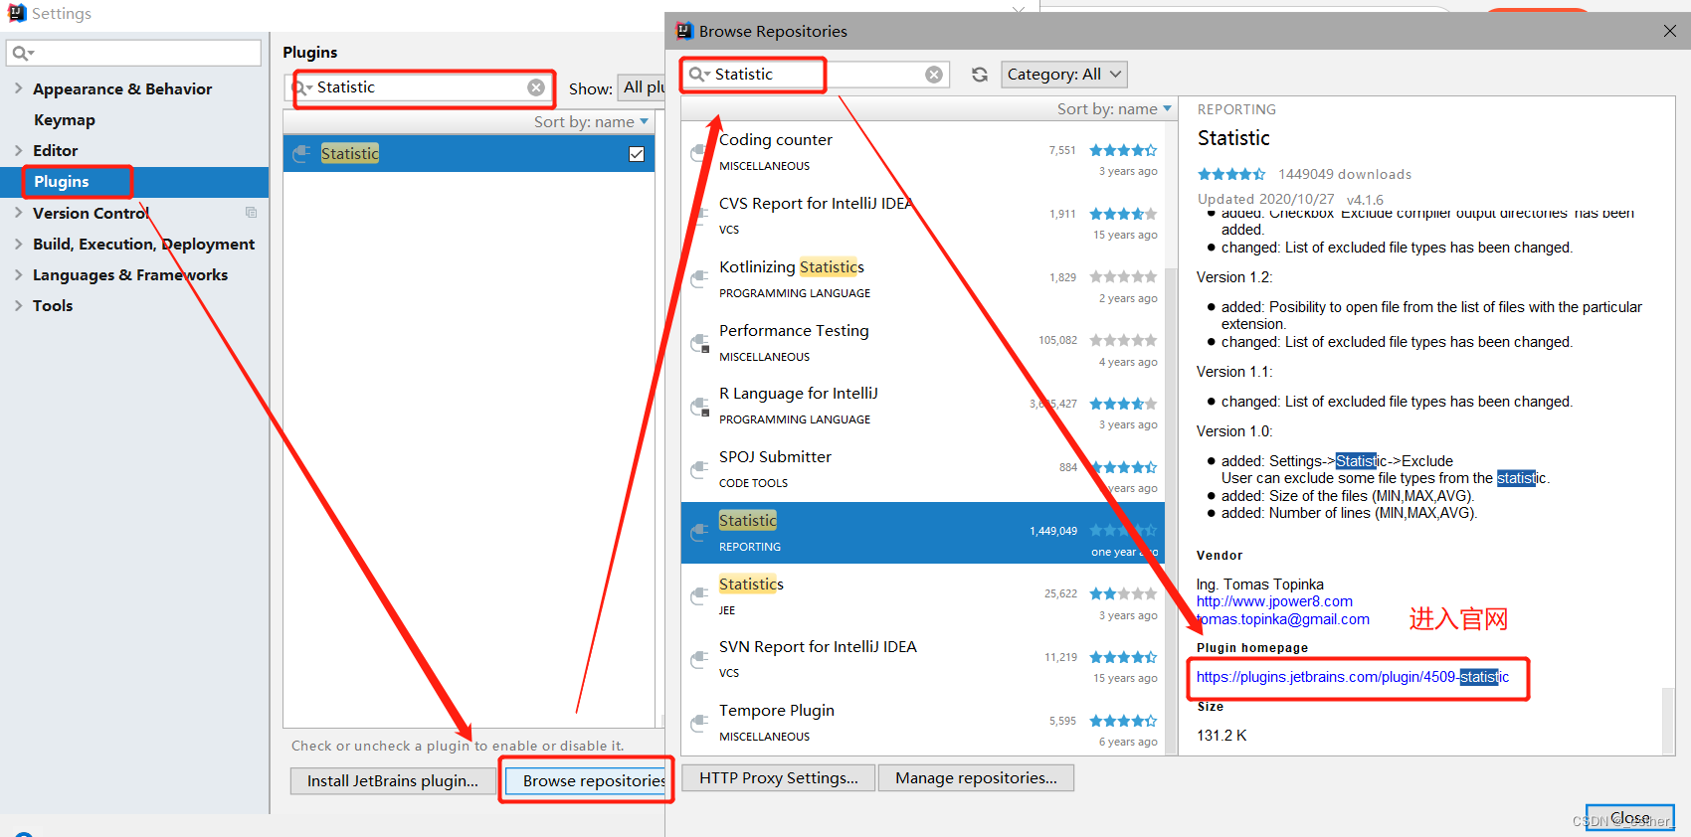Expand Build, Execution, Deployment node
This screenshot has width=1691, height=837.
(18, 244)
